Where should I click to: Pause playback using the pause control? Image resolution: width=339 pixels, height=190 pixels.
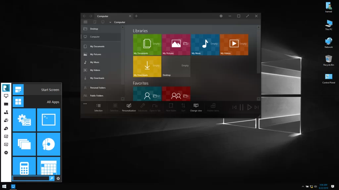(x=241, y=107)
